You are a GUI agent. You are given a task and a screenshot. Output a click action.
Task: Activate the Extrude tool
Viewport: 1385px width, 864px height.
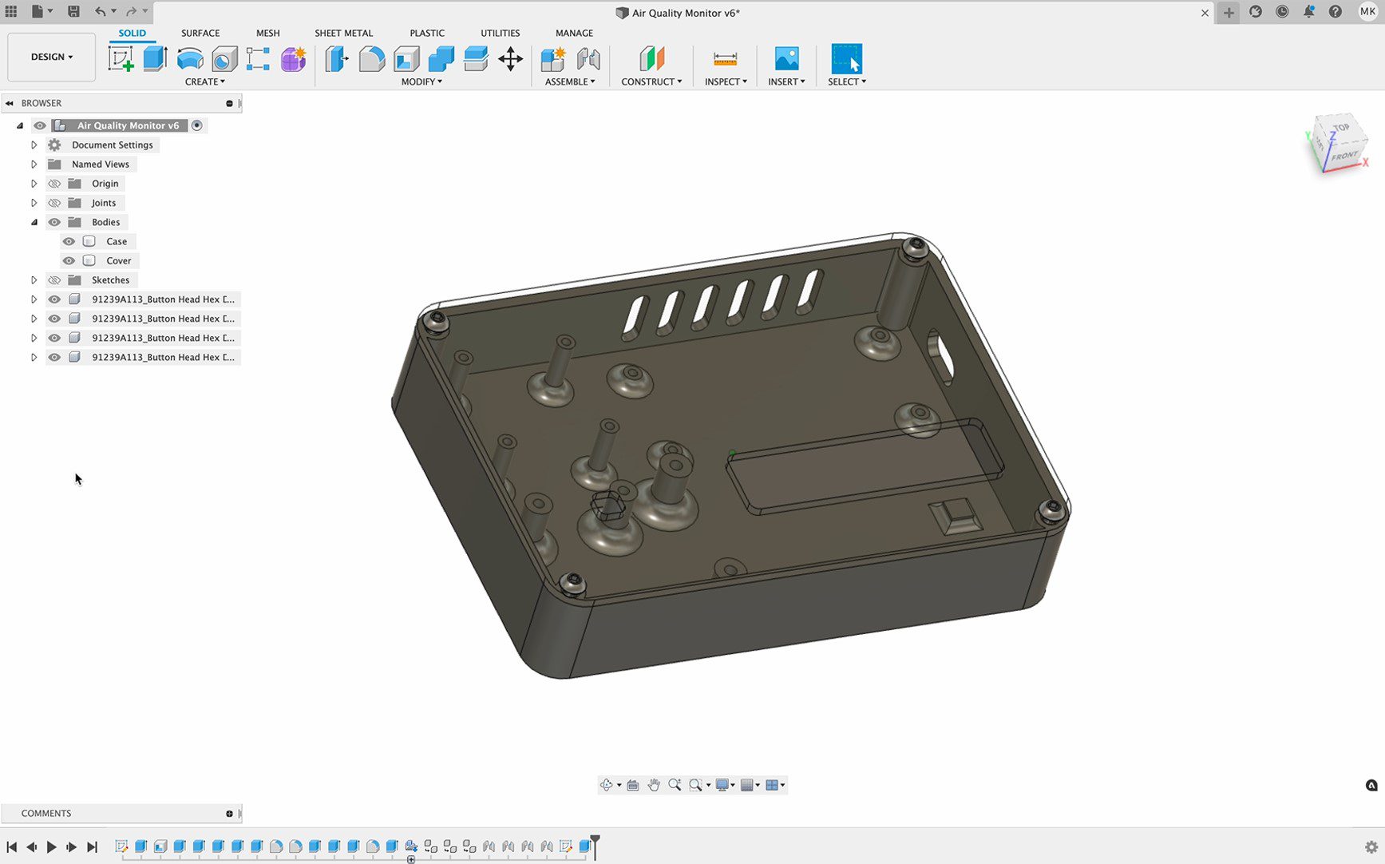[x=153, y=58]
